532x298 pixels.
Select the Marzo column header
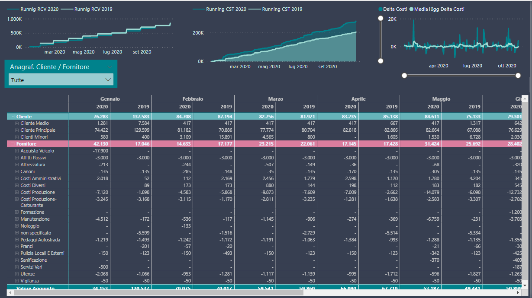275,99
